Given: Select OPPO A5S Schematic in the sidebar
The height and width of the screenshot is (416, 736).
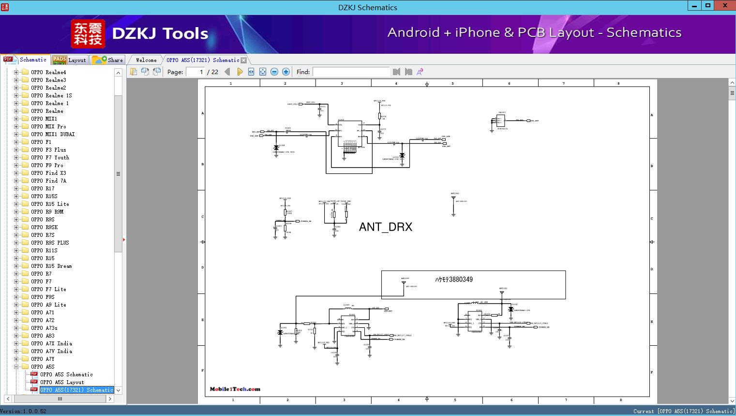Looking at the screenshot, I should (67, 374).
